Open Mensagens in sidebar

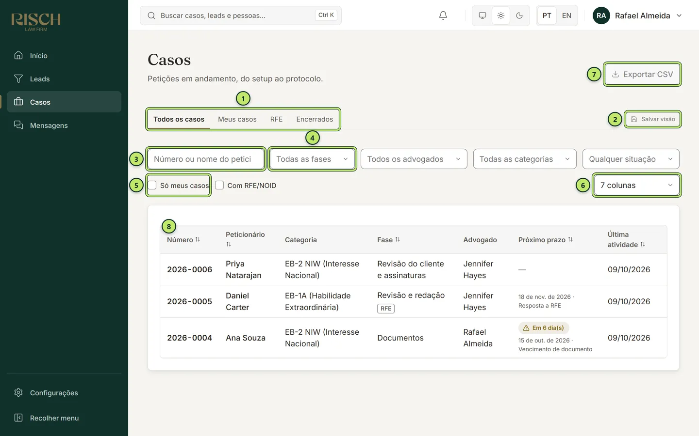[64, 125]
